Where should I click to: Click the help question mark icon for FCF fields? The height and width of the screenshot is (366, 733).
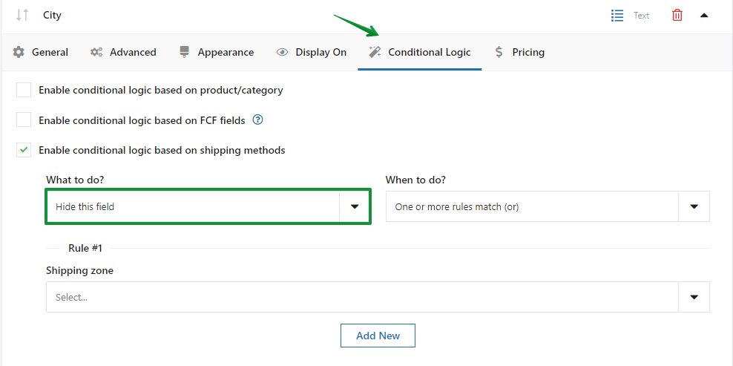[258, 120]
